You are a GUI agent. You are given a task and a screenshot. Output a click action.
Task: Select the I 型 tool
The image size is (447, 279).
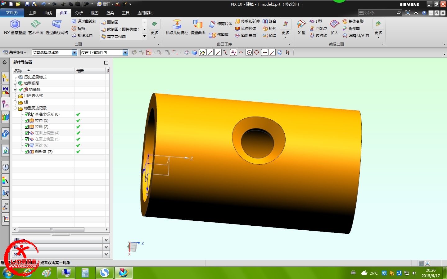(x=316, y=21)
